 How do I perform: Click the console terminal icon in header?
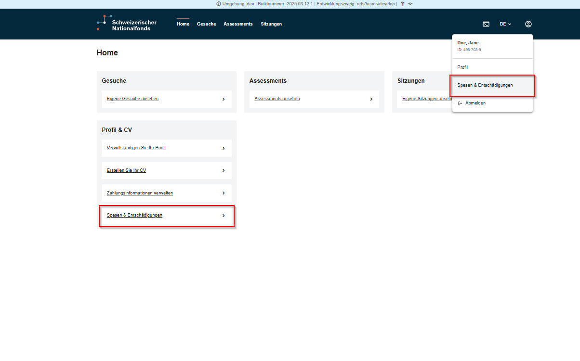(486, 24)
